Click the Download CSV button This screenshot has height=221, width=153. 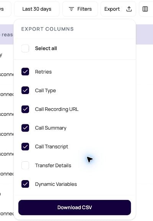(x=75, y=208)
